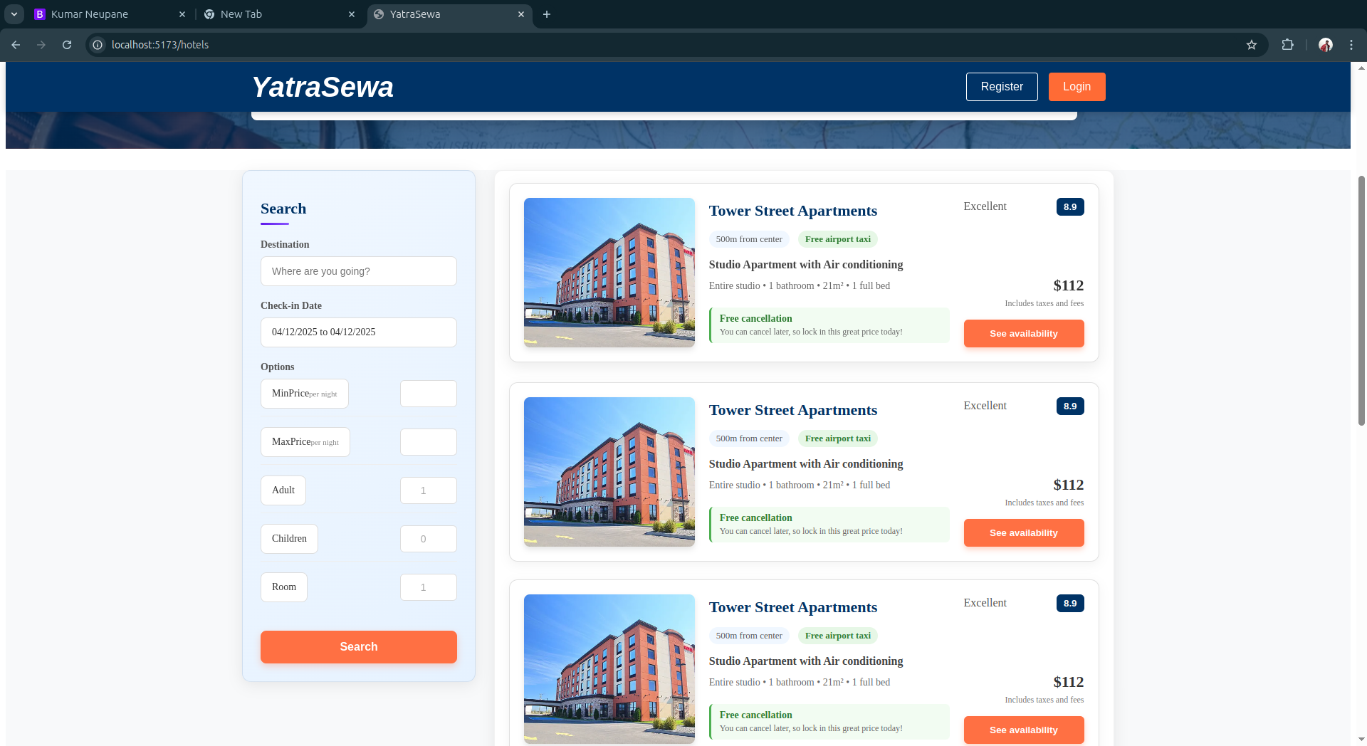Close the YatraSewa tab
Screen dimensions: 1367x746
(x=521, y=14)
